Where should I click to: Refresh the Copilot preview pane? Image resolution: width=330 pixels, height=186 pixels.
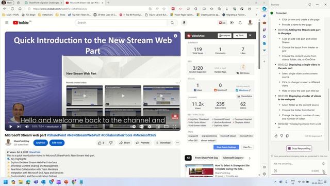point(309,5)
